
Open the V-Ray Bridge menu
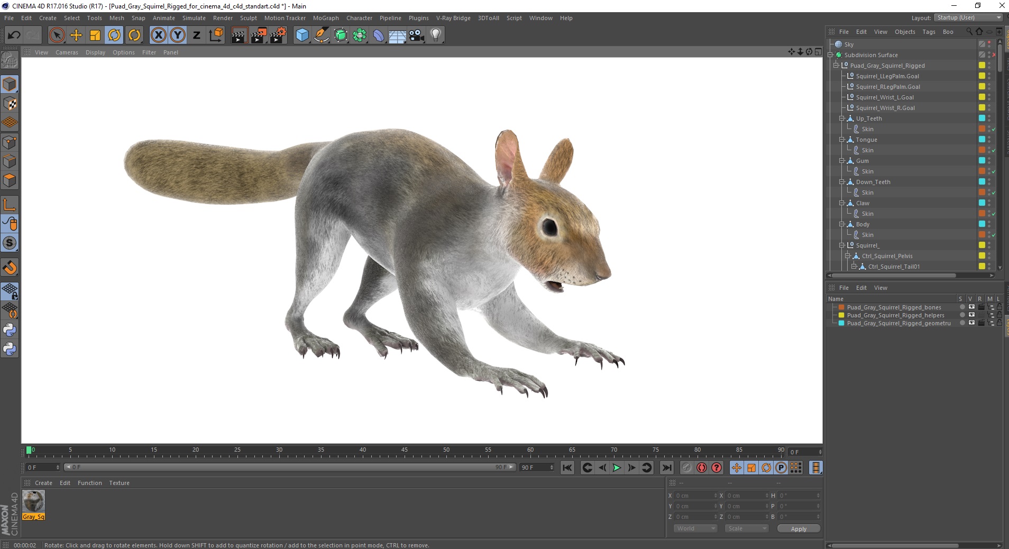(453, 18)
